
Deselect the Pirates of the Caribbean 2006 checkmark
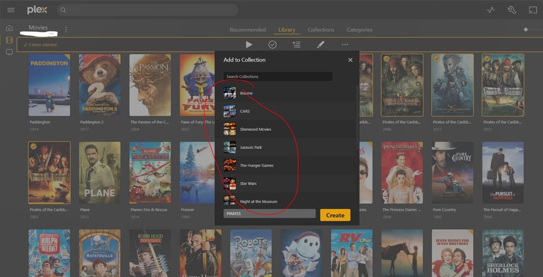tap(386, 59)
